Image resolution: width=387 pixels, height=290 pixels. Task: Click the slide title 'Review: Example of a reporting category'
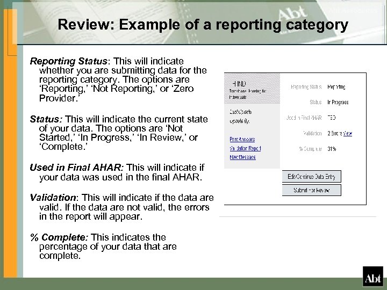[x=203, y=25]
